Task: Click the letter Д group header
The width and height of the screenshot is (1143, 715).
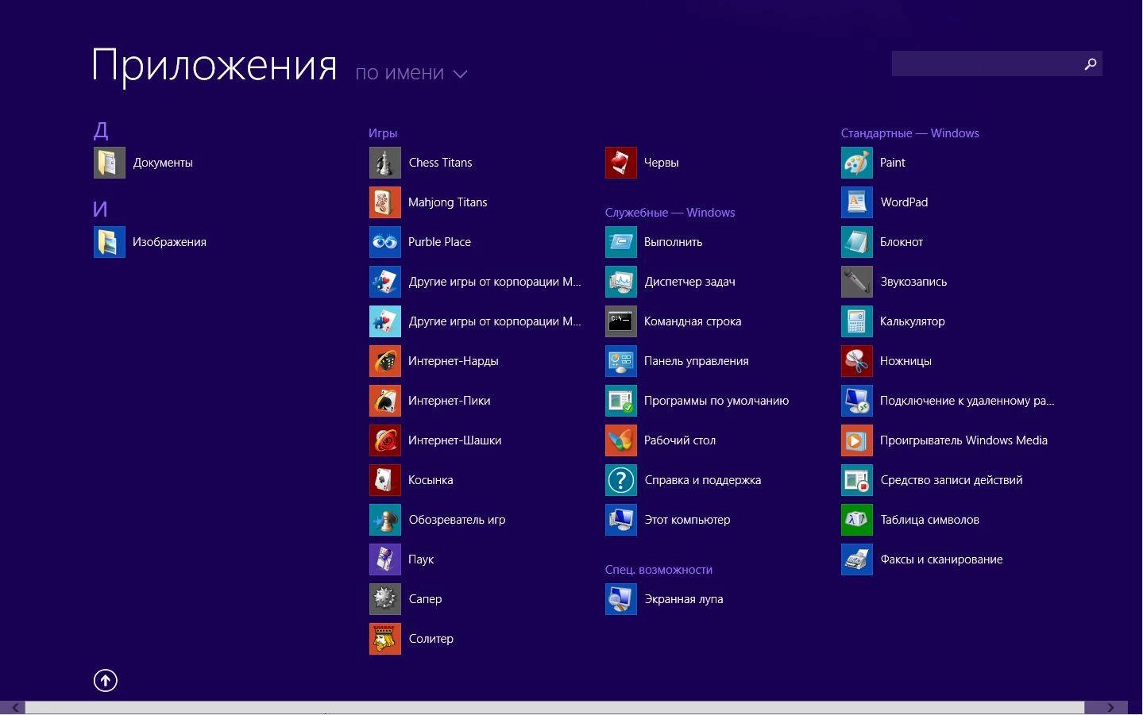Action: pyautogui.click(x=101, y=130)
